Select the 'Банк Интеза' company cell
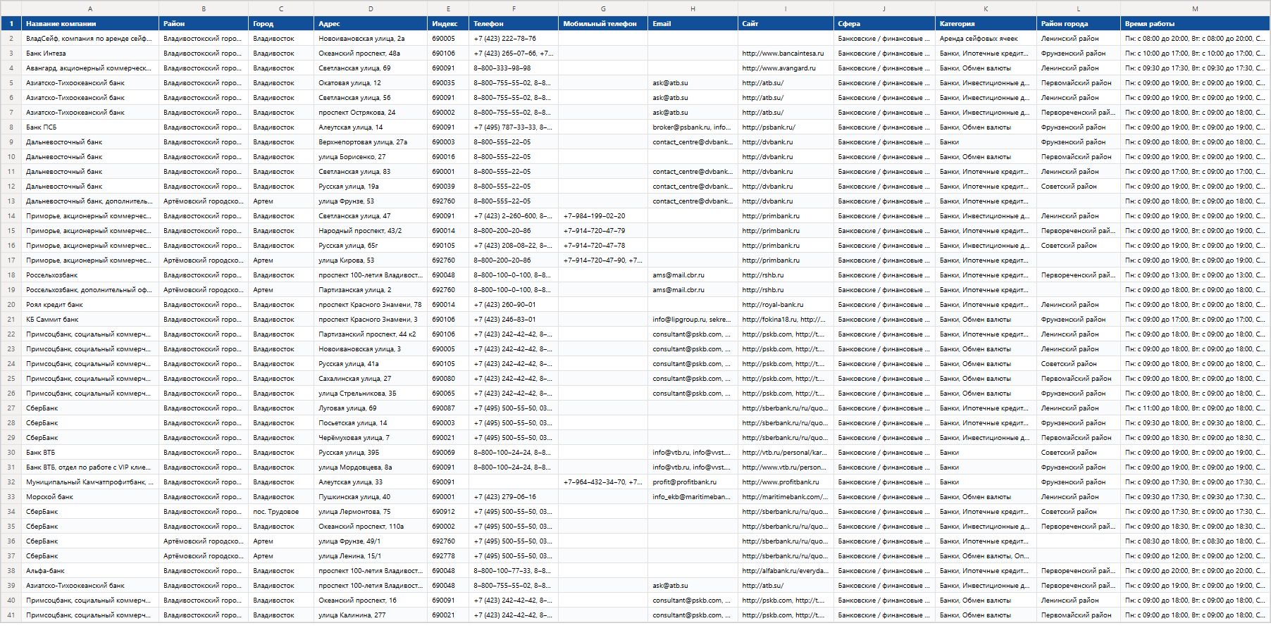Image resolution: width=1271 pixels, height=635 pixels. (x=90, y=54)
